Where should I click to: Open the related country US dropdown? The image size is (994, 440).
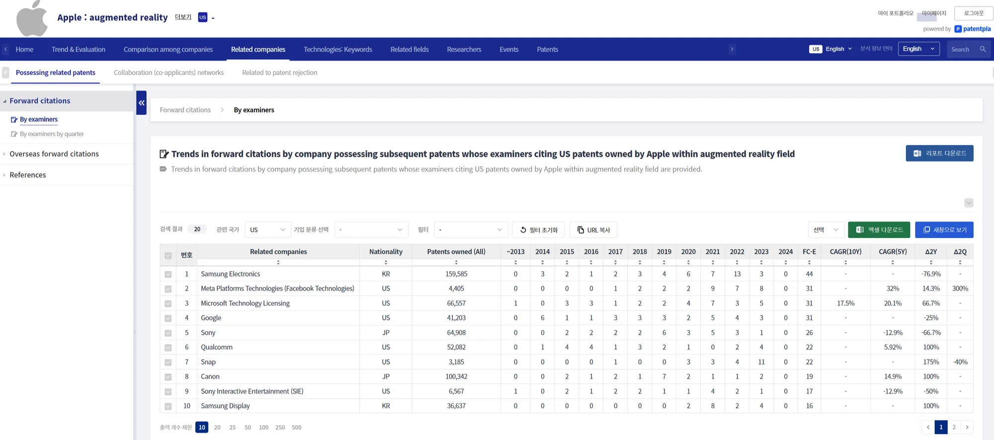click(267, 230)
